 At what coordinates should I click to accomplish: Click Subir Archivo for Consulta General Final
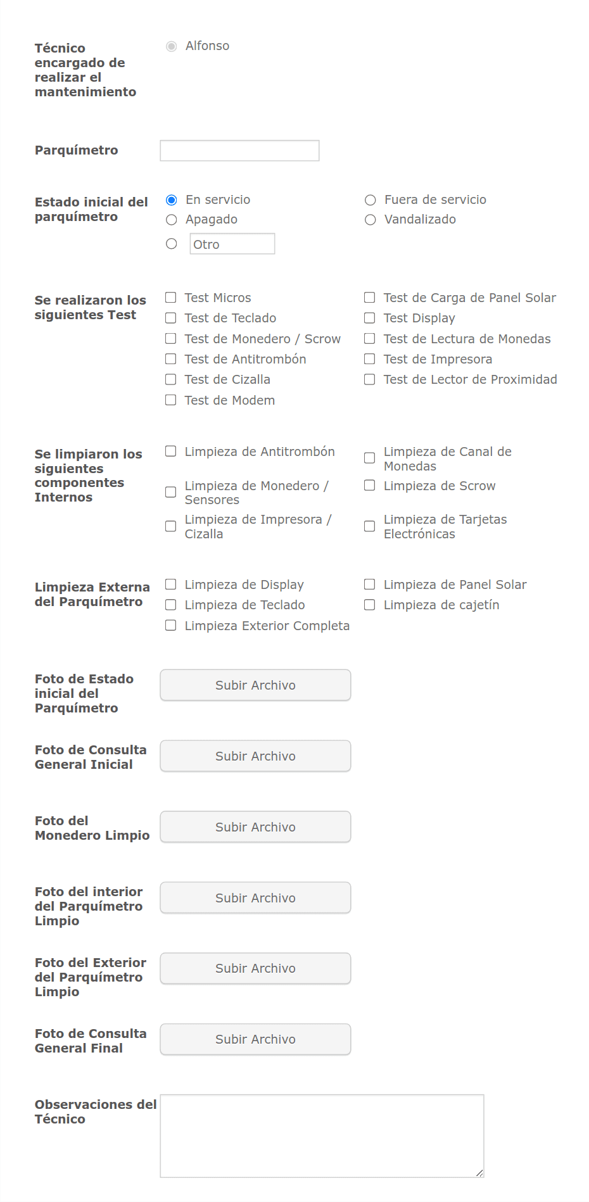pyautogui.click(x=255, y=1039)
